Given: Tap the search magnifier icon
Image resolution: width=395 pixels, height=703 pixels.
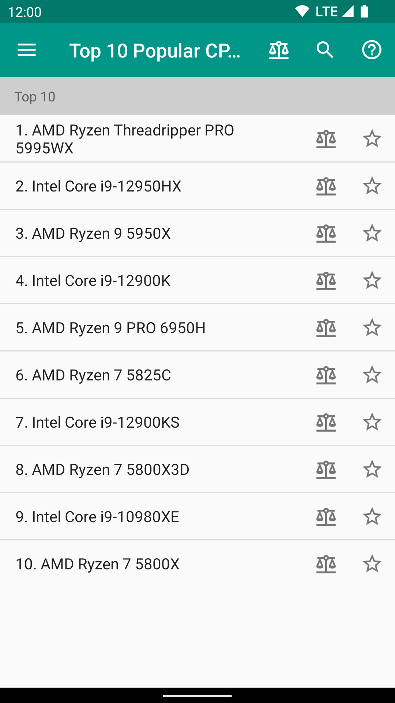Looking at the screenshot, I should coord(325,50).
